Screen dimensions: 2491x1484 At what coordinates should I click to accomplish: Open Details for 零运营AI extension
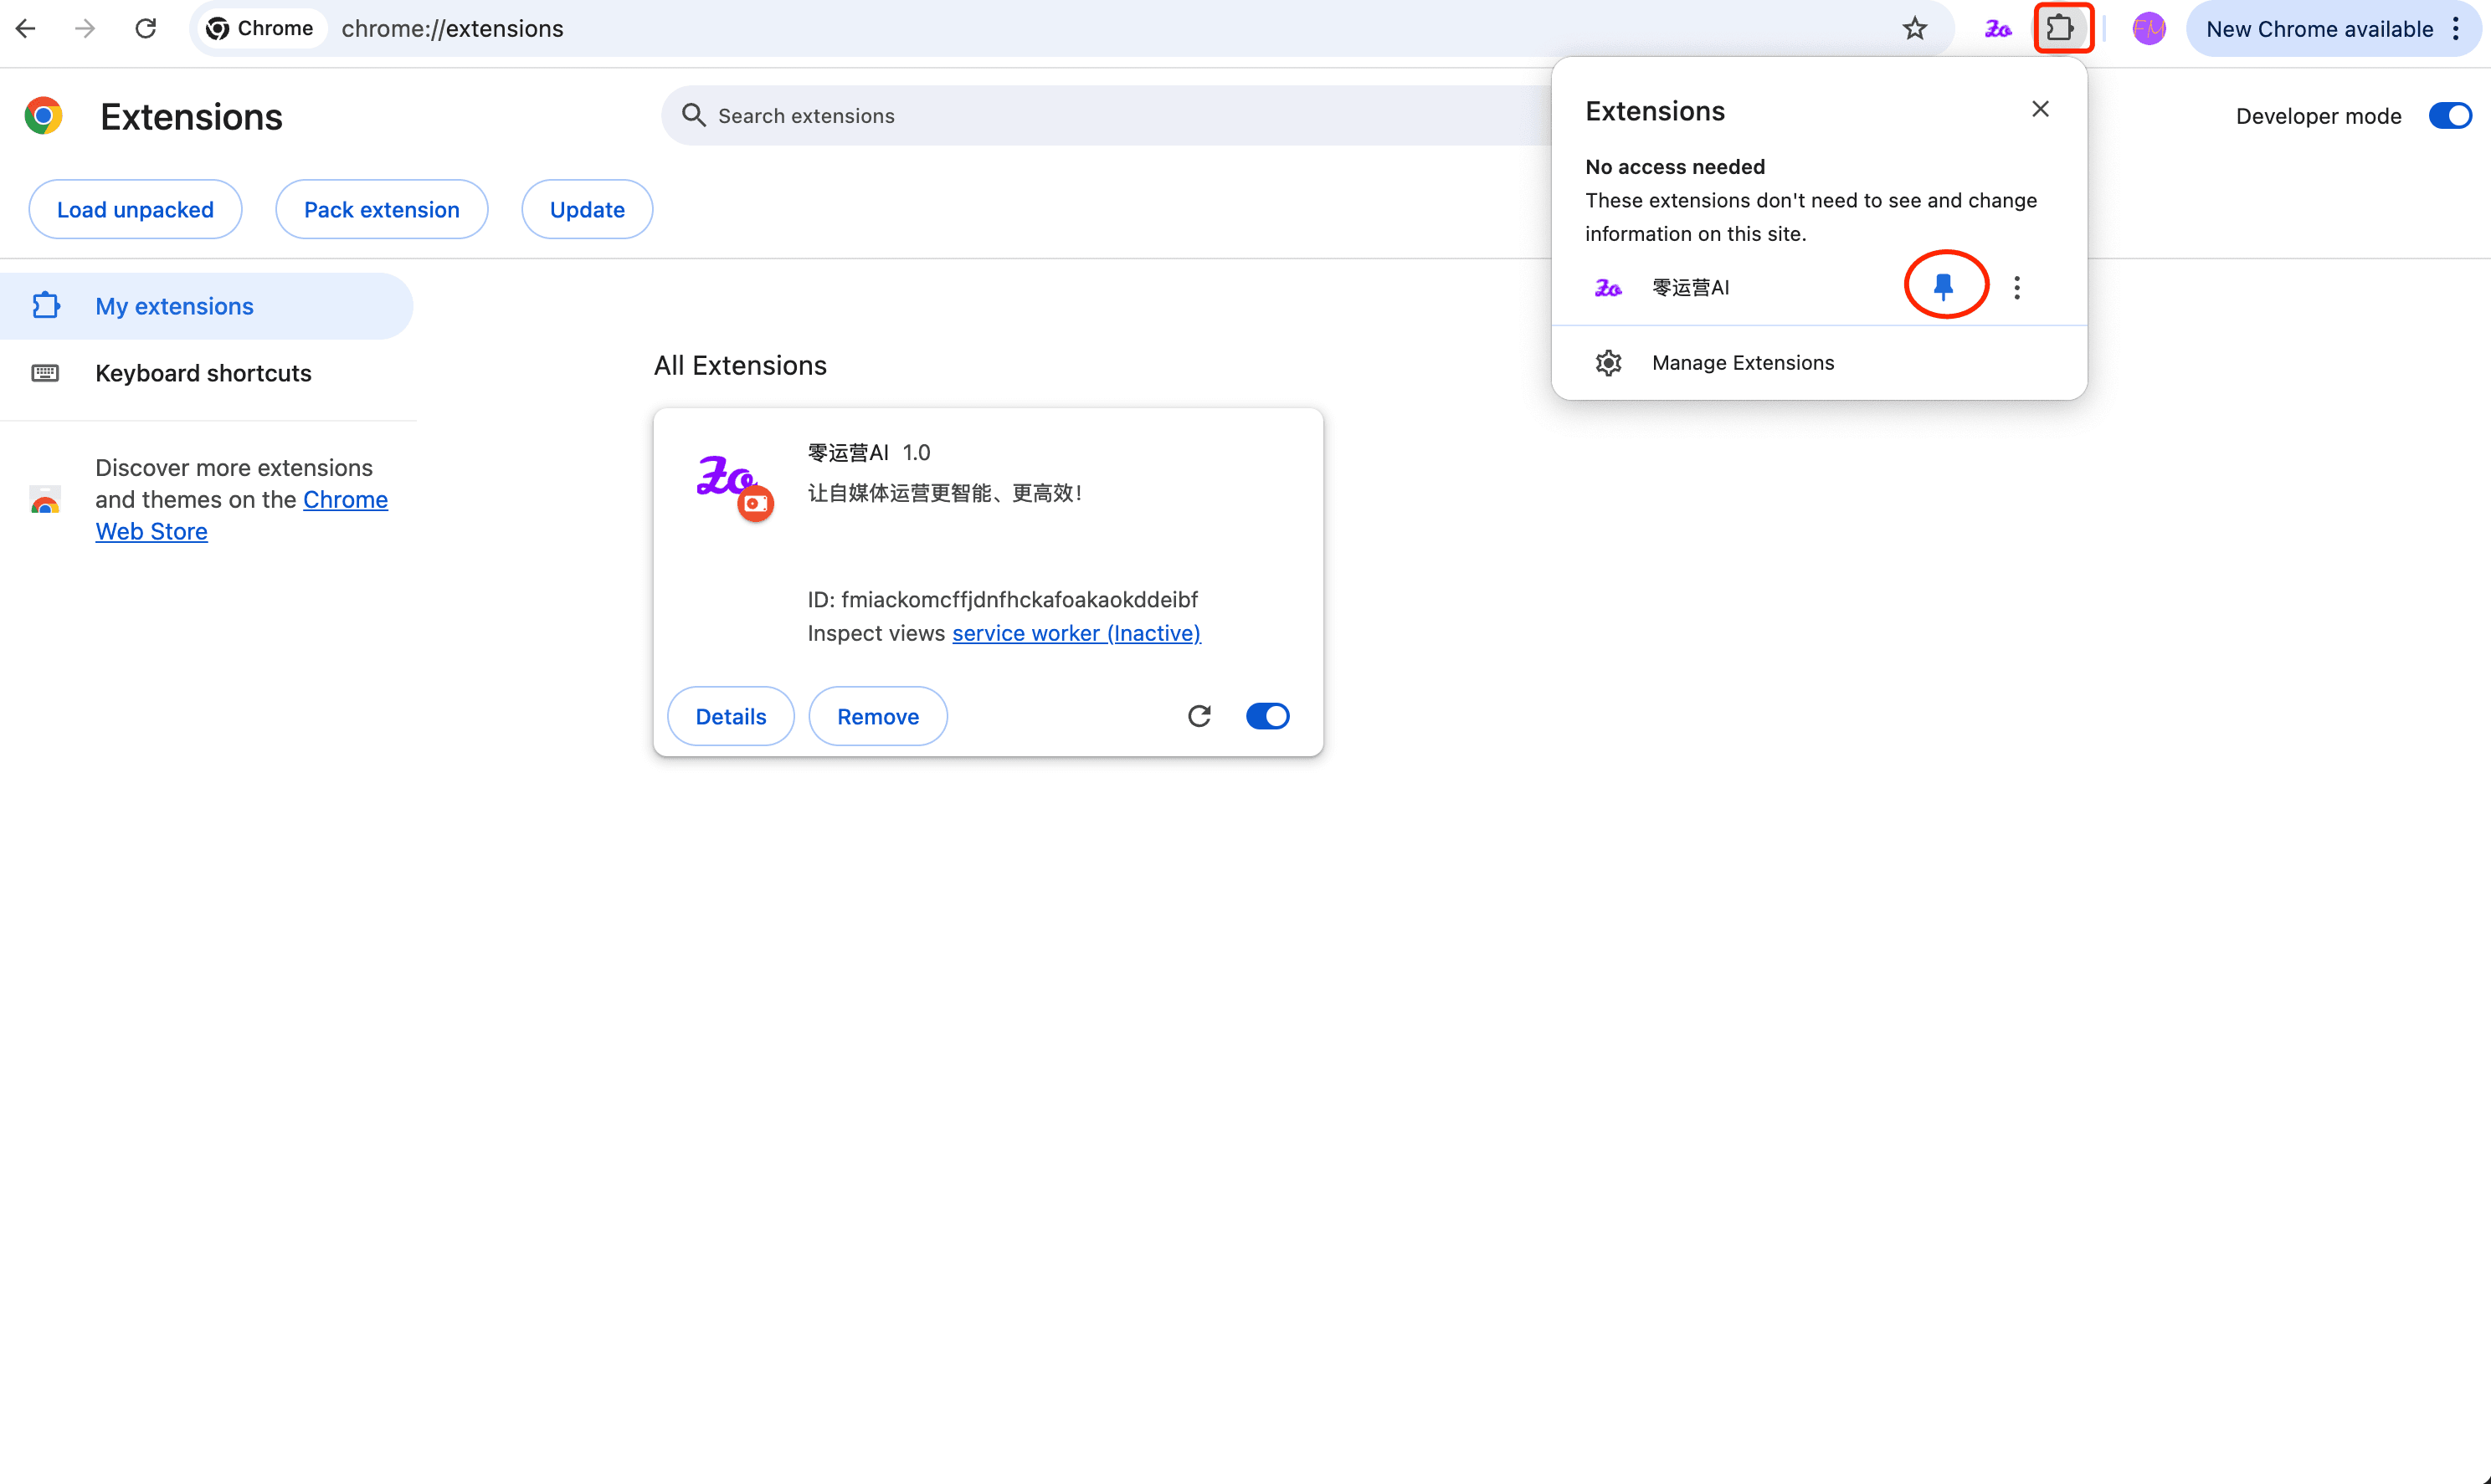(x=730, y=715)
